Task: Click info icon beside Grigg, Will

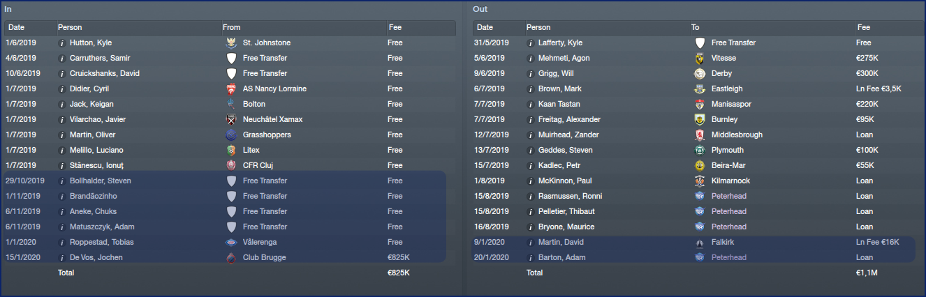Action: 531,73
